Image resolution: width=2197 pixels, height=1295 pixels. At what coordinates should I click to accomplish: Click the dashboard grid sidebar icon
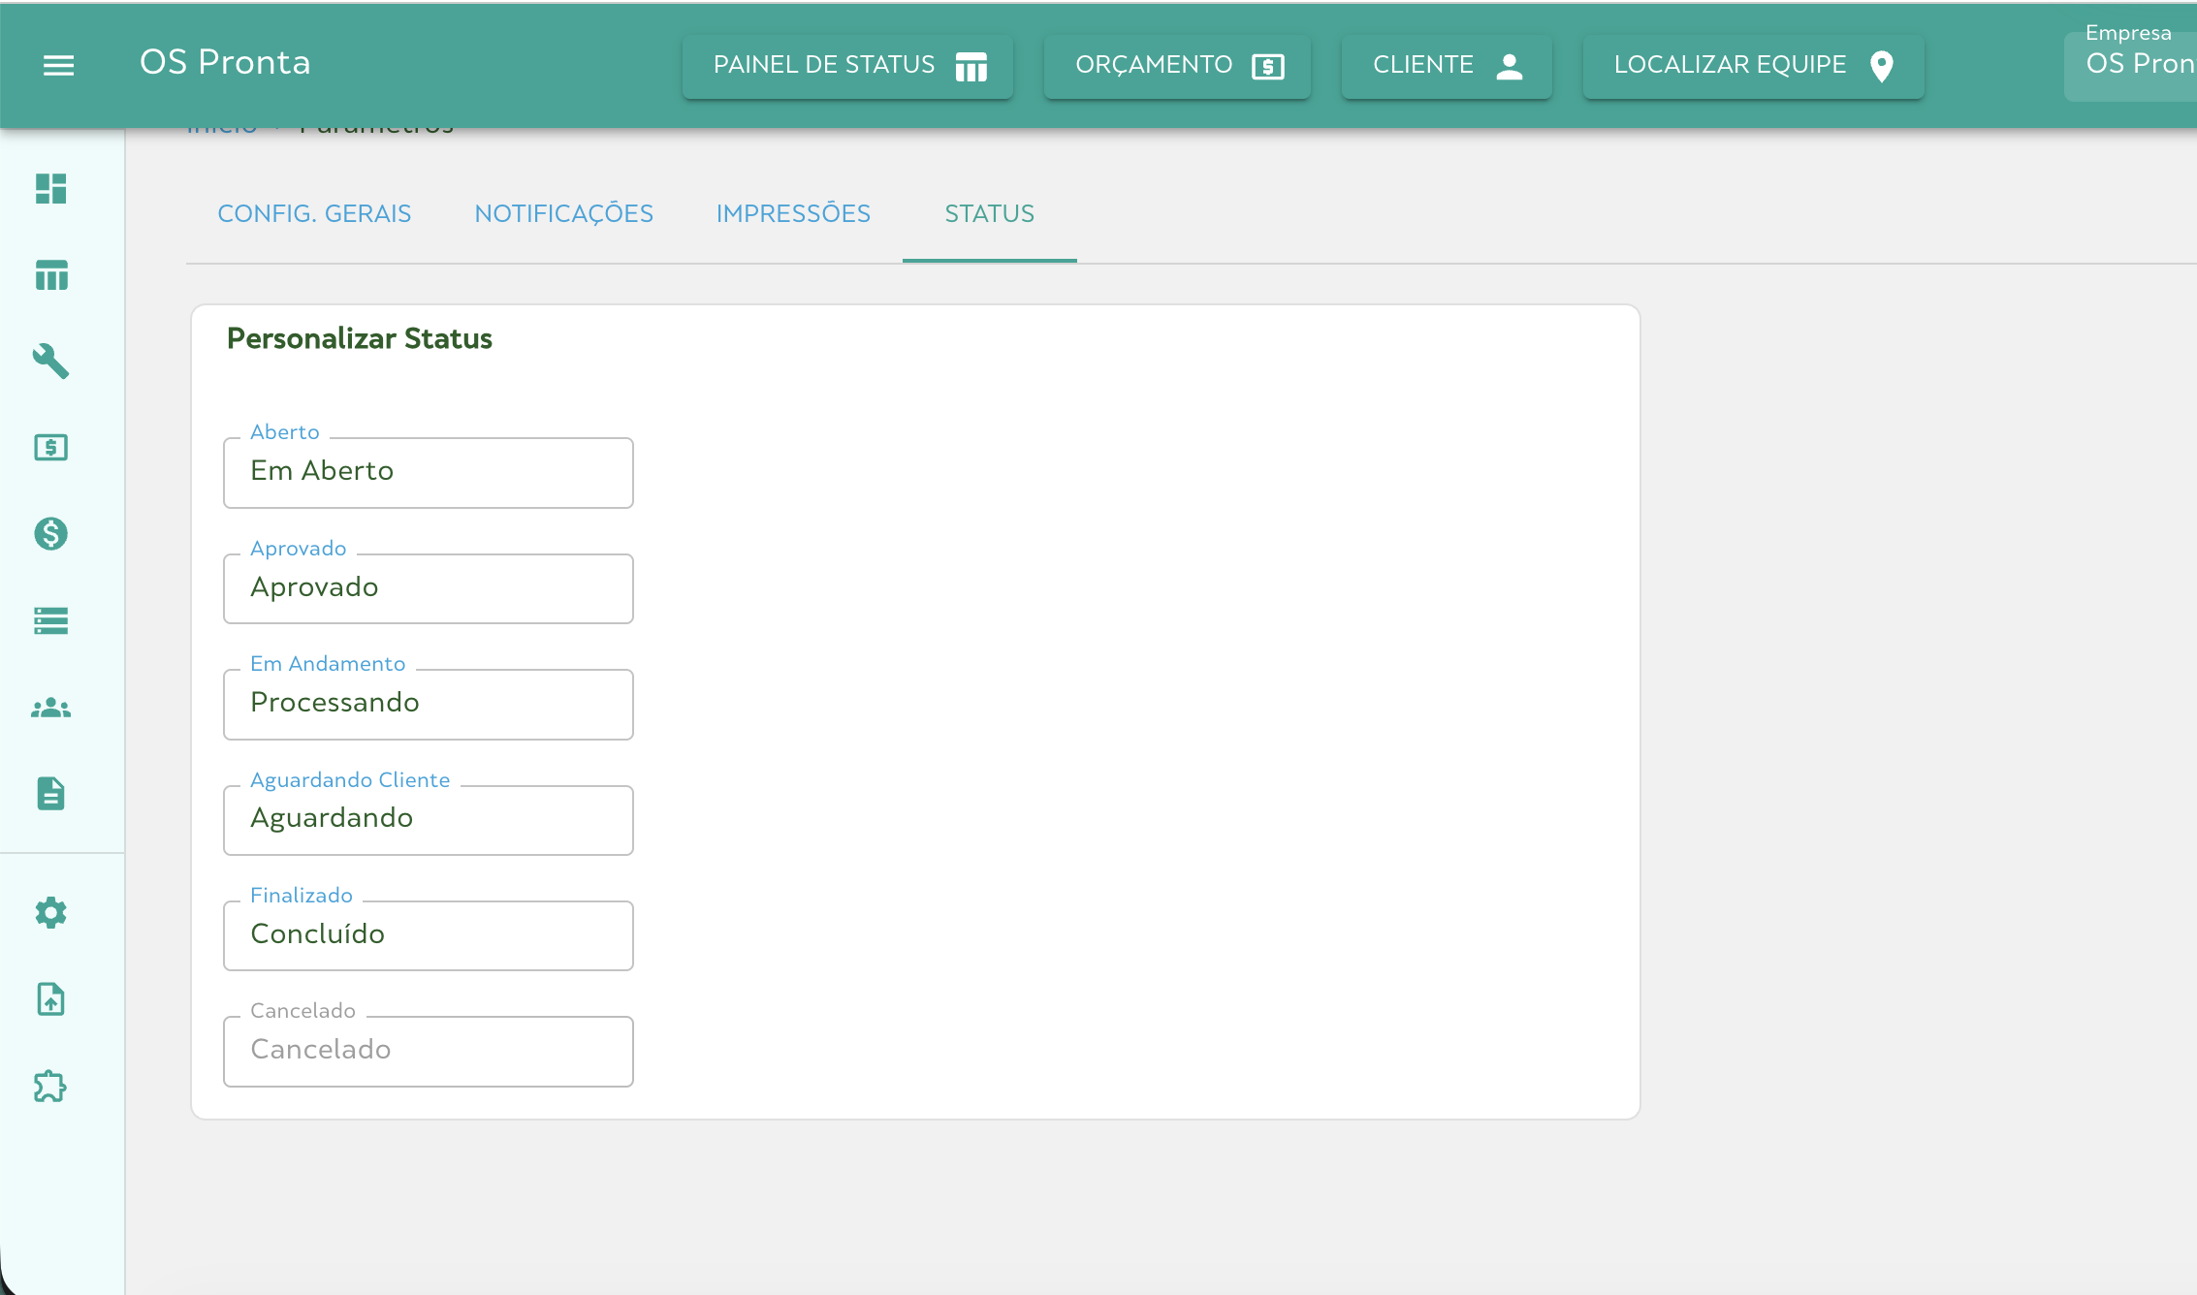[51, 189]
